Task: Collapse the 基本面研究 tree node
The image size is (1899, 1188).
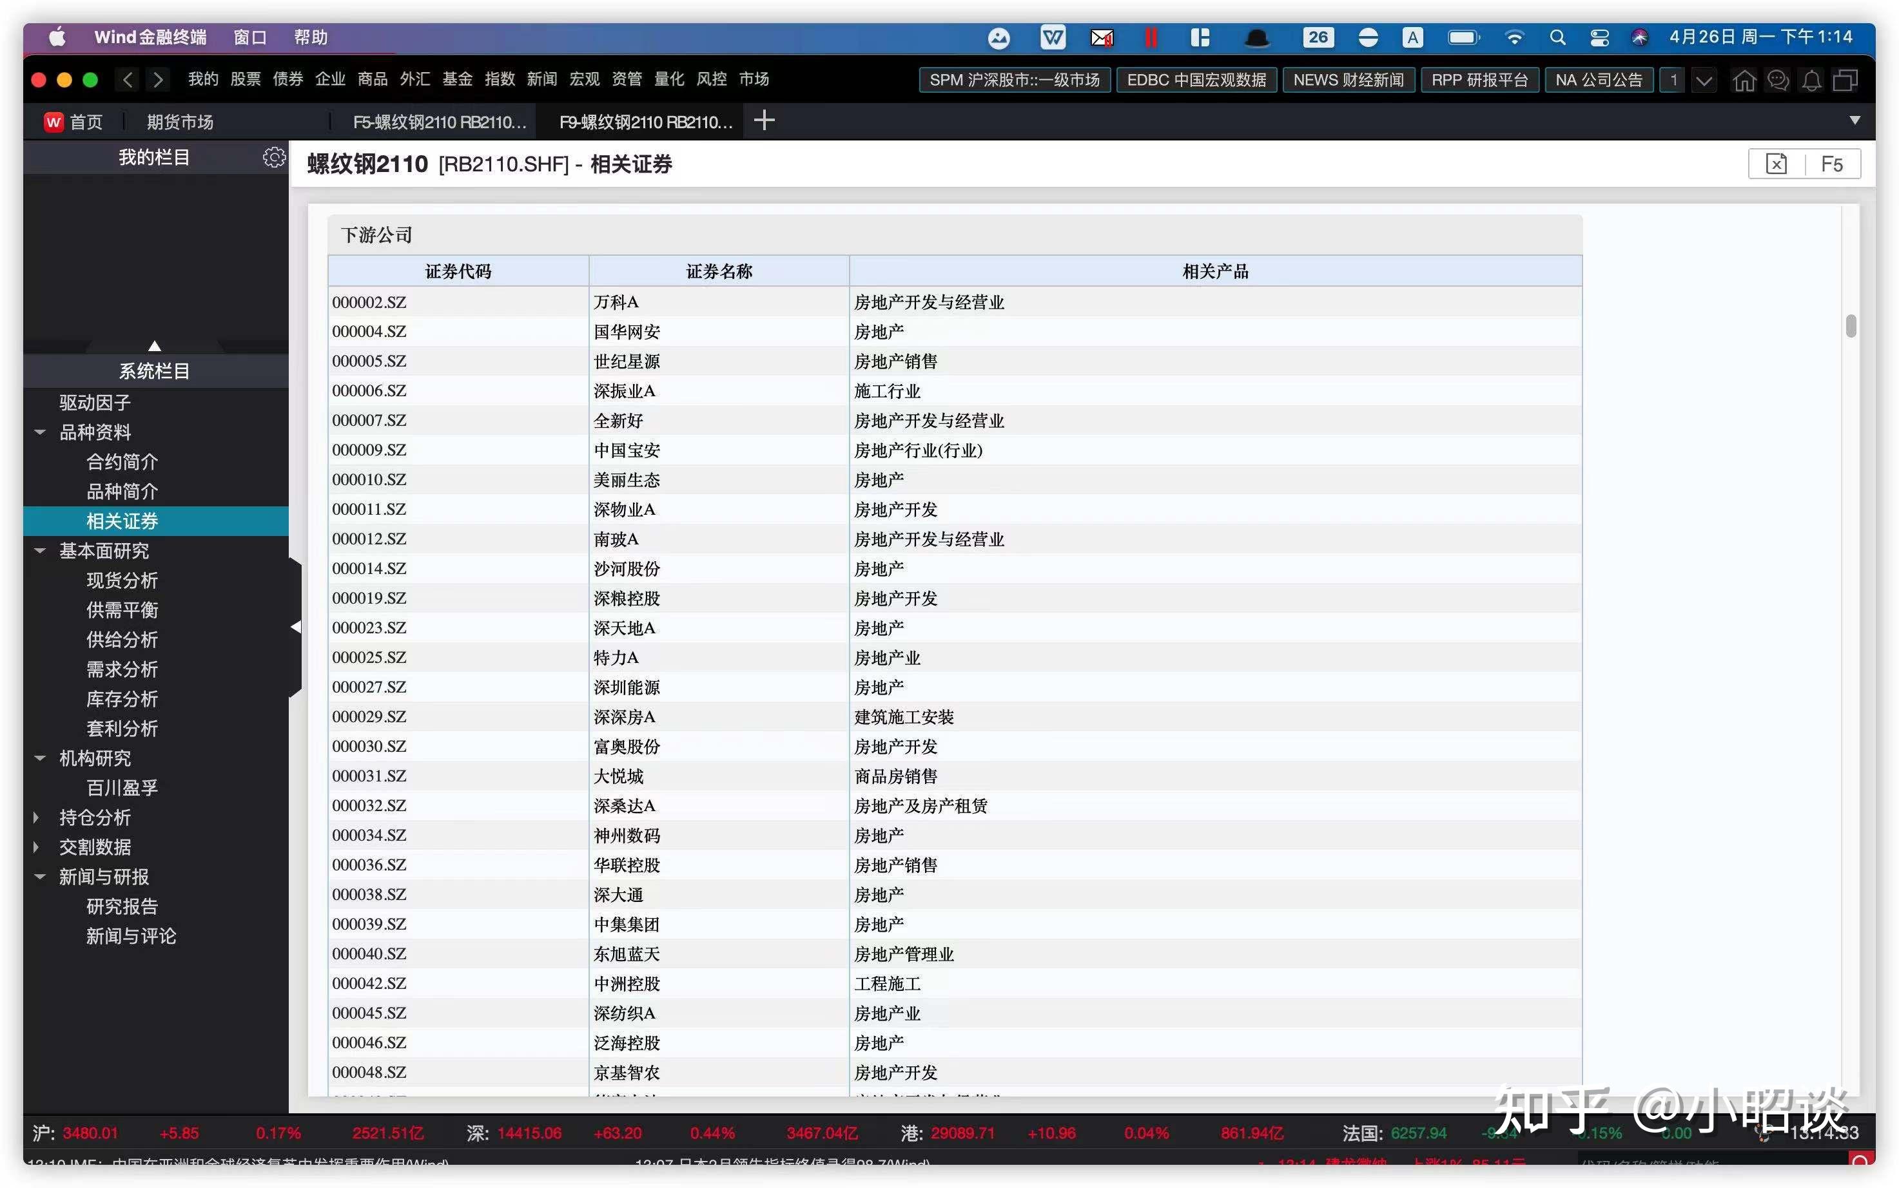Action: pos(39,551)
